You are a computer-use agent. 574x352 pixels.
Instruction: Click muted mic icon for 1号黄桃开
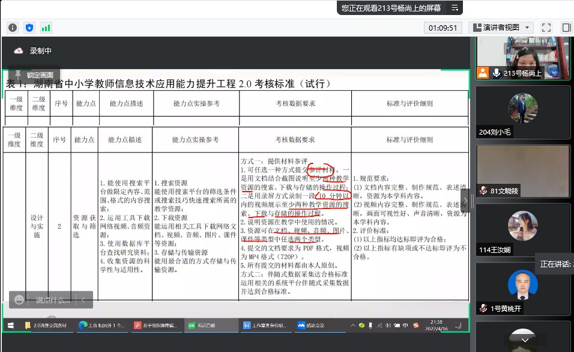(x=483, y=308)
